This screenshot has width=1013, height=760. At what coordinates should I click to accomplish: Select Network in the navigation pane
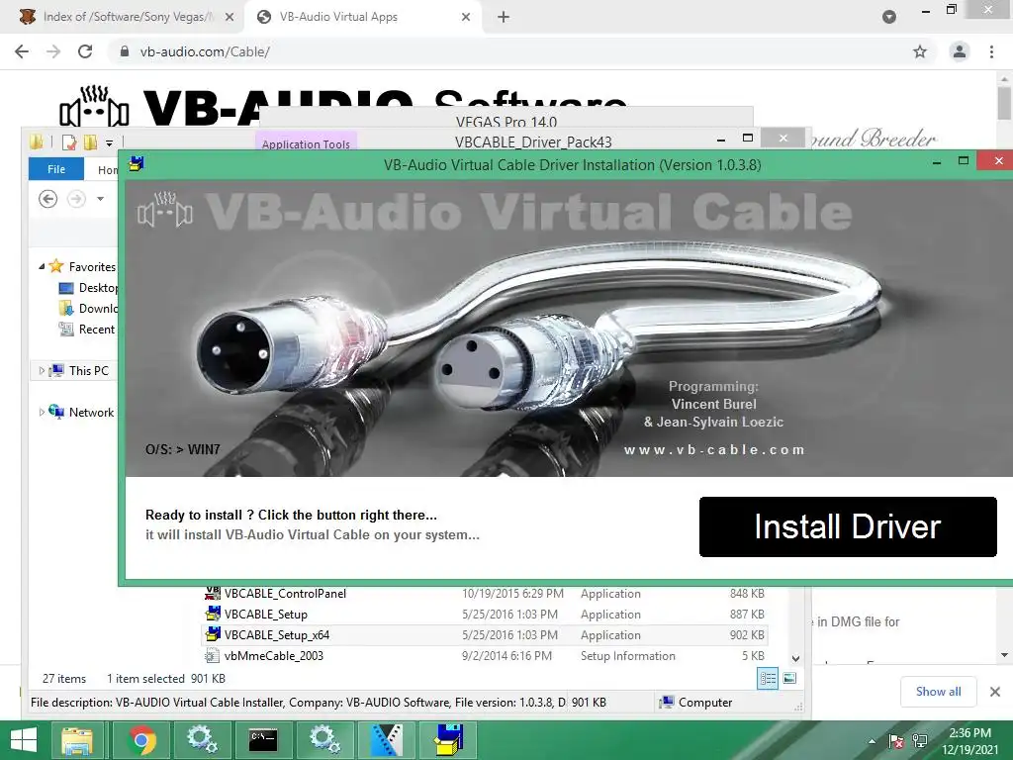click(x=91, y=413)
